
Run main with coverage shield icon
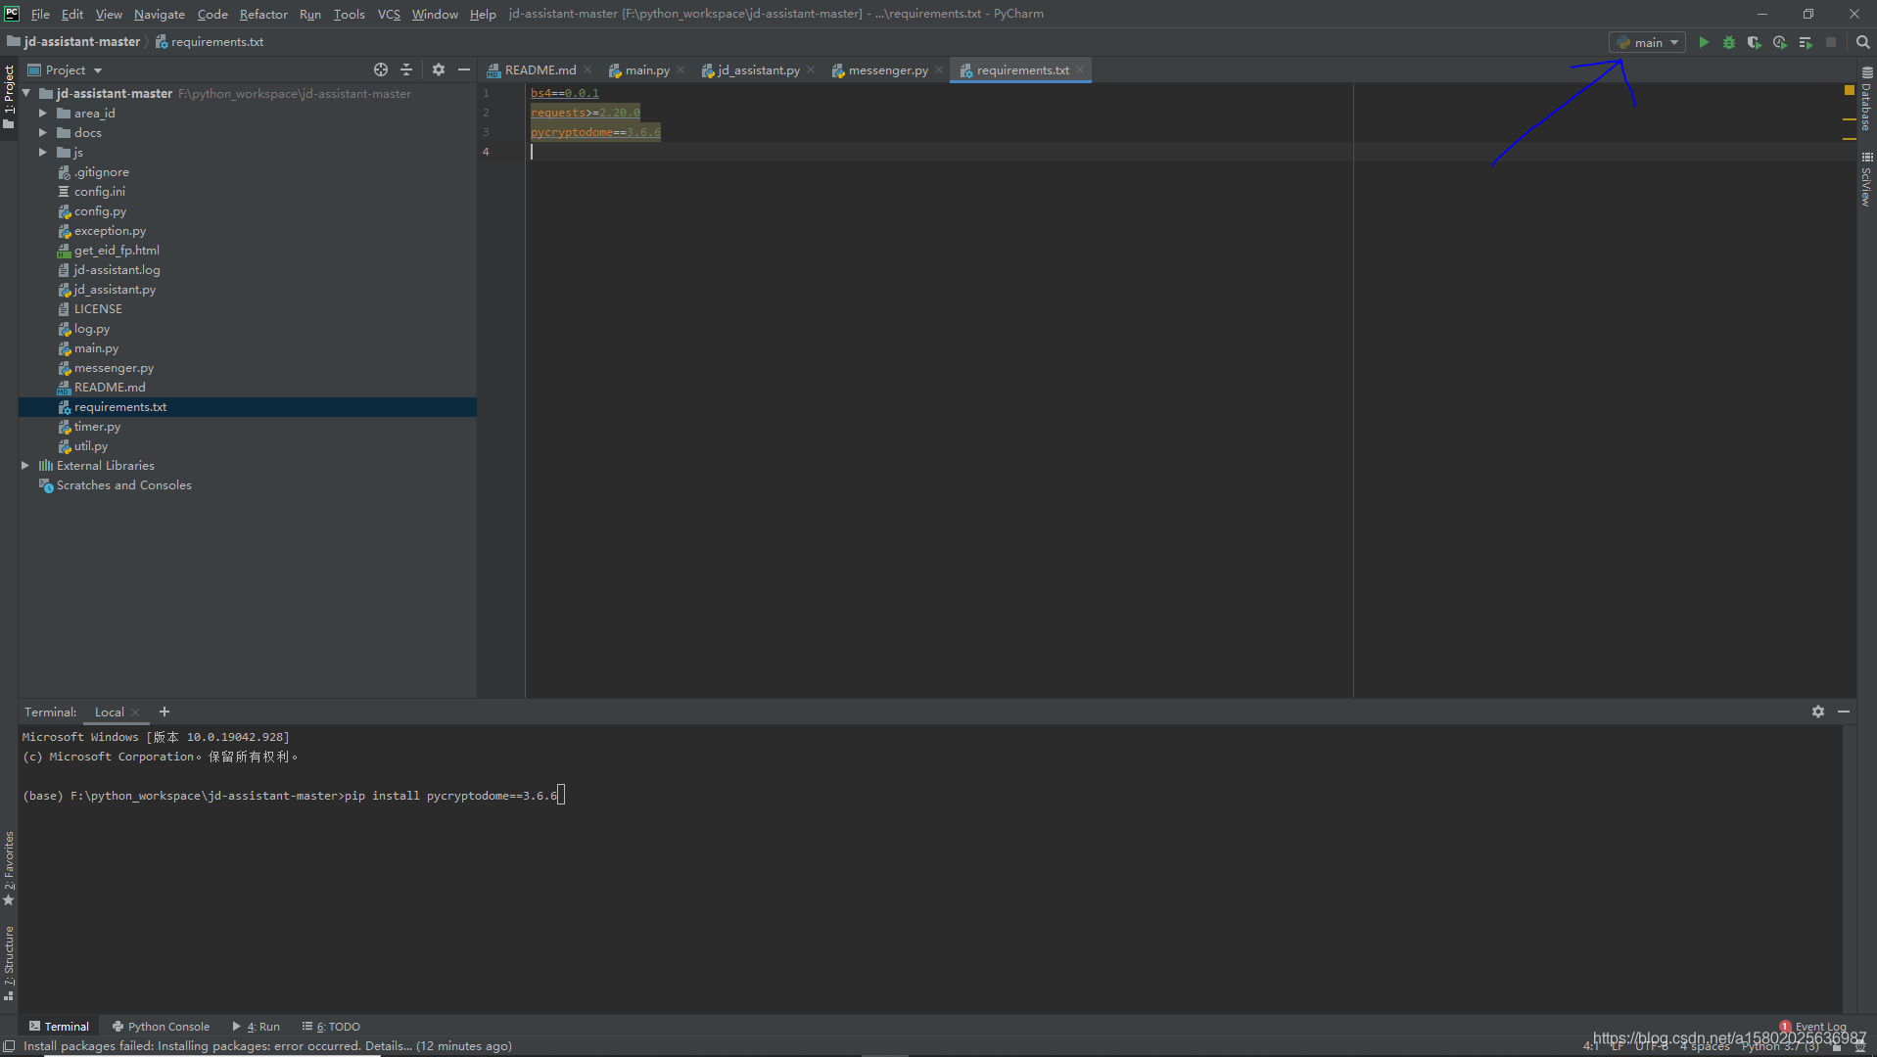[1755, 42]
